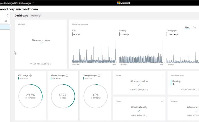Click the search magnifier icon
This screenshot has height=122, width=199.
tap(6, 21)
